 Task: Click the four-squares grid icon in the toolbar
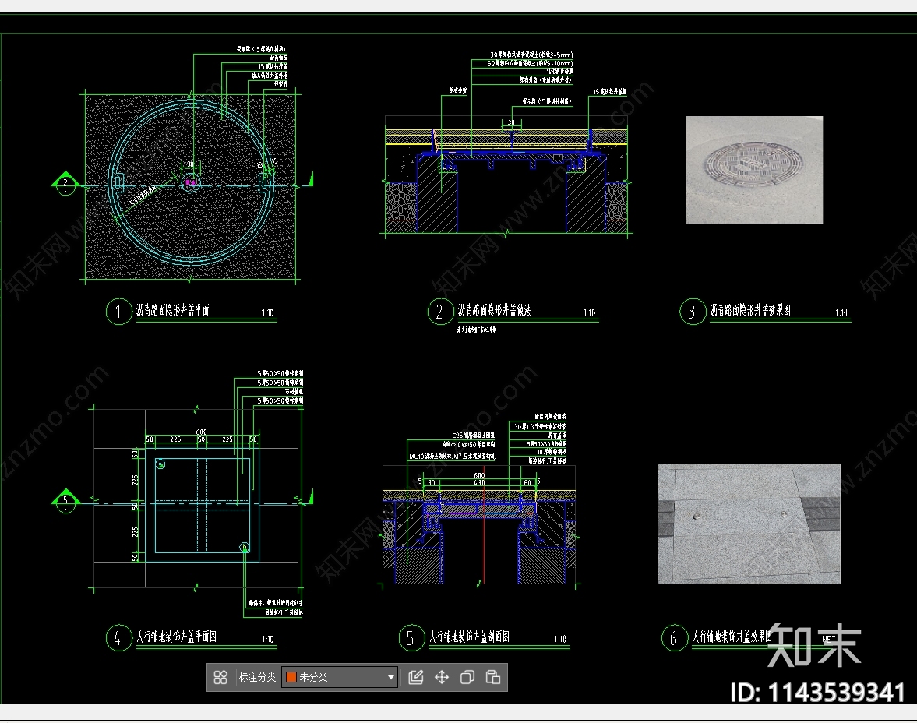pos(220,678)
